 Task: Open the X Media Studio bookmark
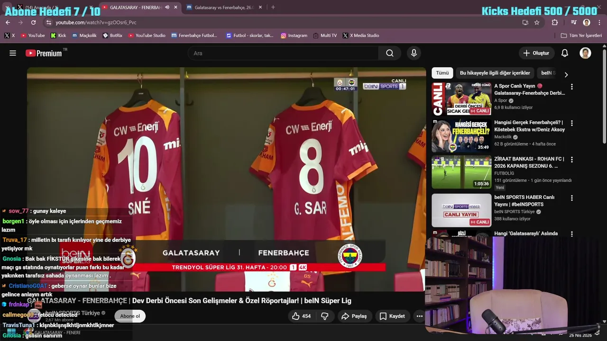pyautogui.click(x=361, y=36)
